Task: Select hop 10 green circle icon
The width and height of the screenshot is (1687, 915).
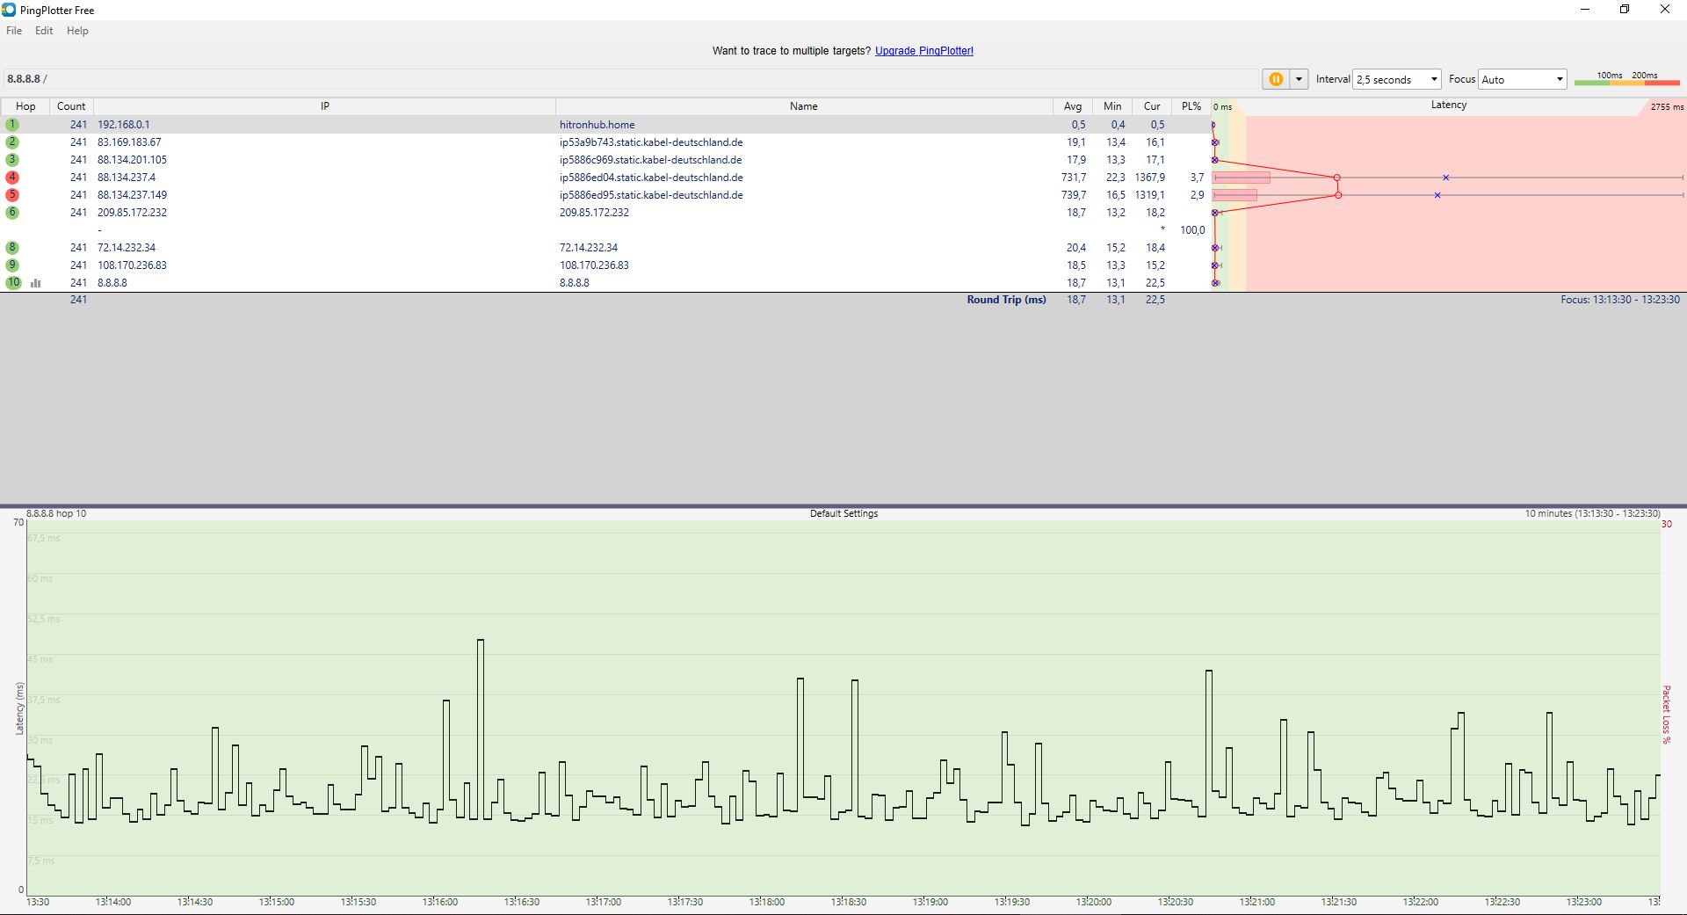Action: pyautogui.click(x=13, y=283)
